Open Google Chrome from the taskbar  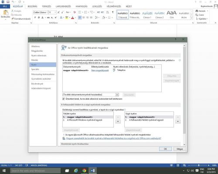click(x=84, y=171)
